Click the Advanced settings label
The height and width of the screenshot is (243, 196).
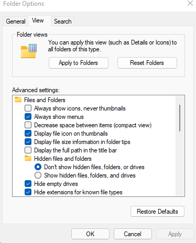pos(36,90)
